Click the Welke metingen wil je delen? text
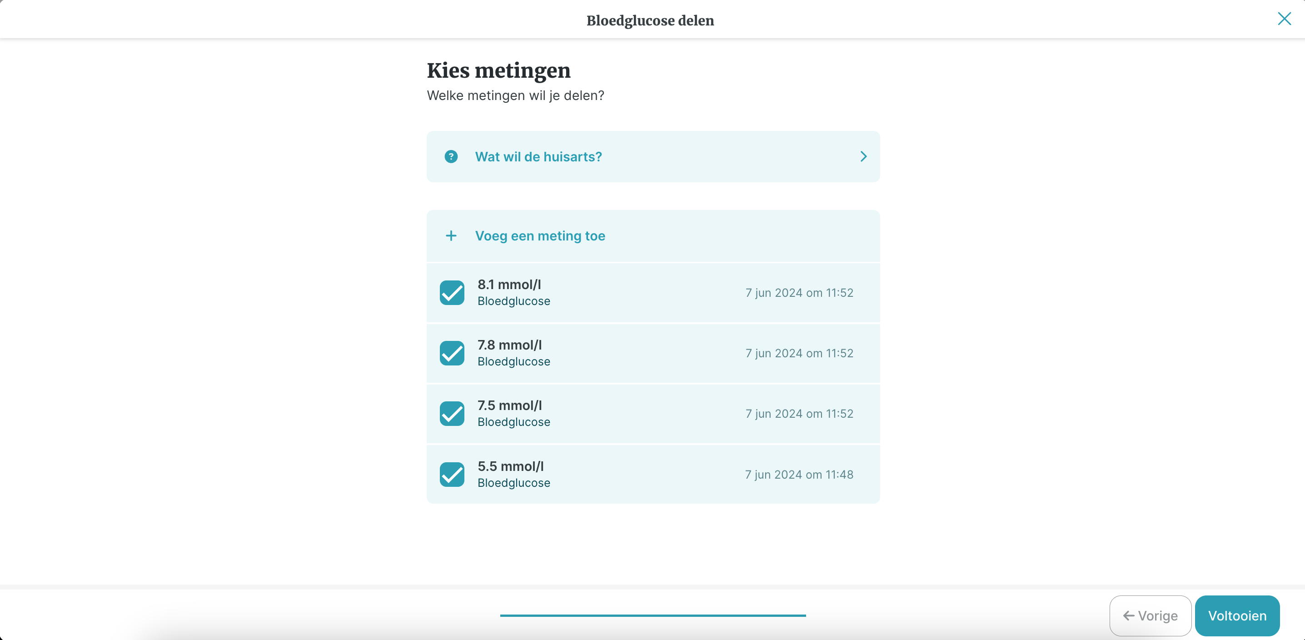1305x640 pixels. (515, 95)
